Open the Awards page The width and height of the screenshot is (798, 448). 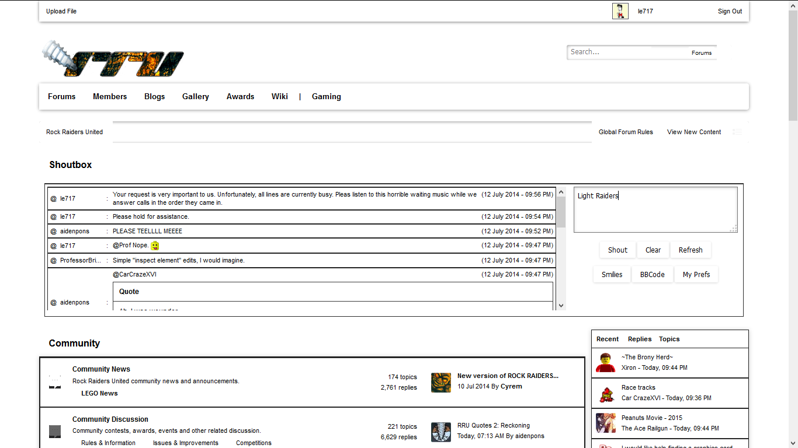[241, 97]
